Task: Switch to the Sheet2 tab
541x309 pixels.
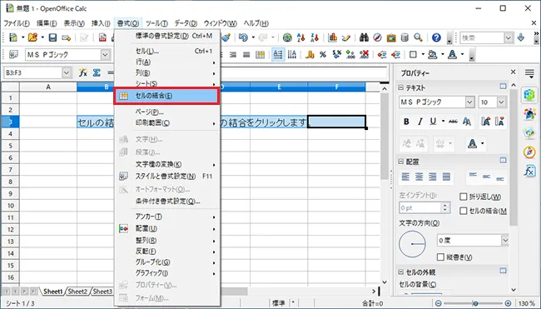Action: [77, 292]
